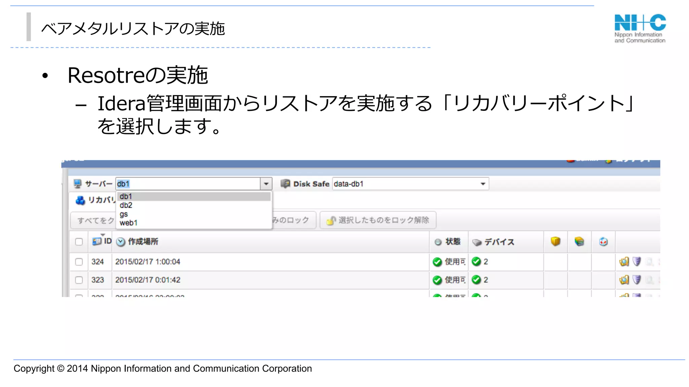The height and width of the screenshot is (387, 689).
Task: Click the green device check icon in row 323
Action: point(476,279)
